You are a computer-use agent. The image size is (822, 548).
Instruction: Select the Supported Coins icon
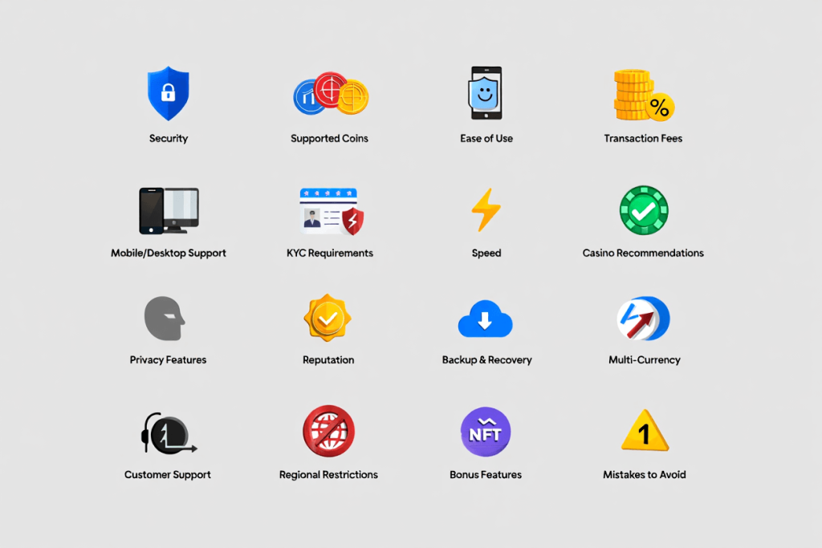coord(331,94)
